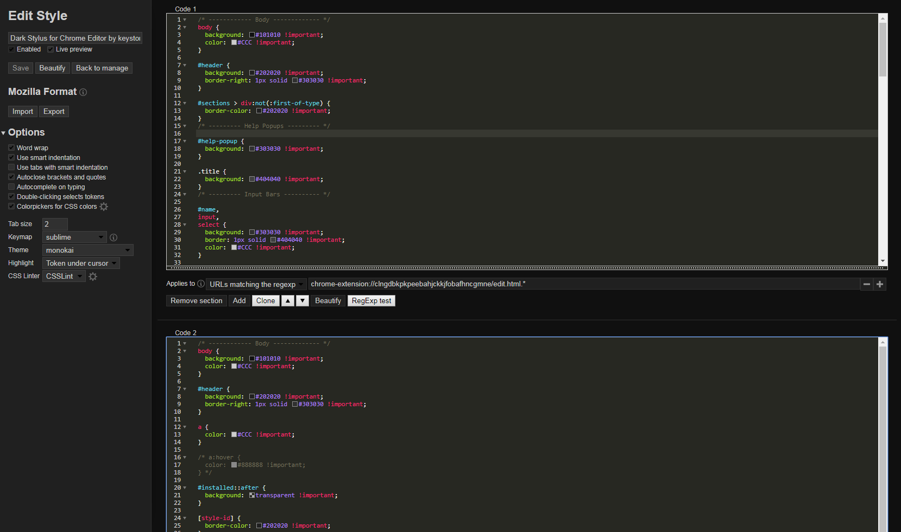Click the RegExp test button
This screenshot has width=901, height=532.
pyautogui.click(x=371, y=301)
